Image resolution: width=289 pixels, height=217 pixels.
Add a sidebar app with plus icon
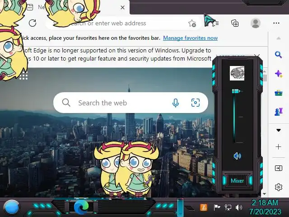pos(279,146)
